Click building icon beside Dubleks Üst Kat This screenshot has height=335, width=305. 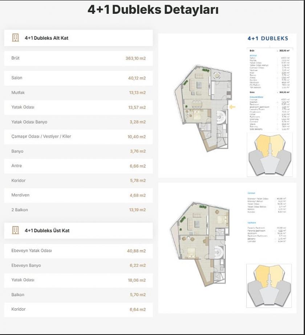point(15,230)
